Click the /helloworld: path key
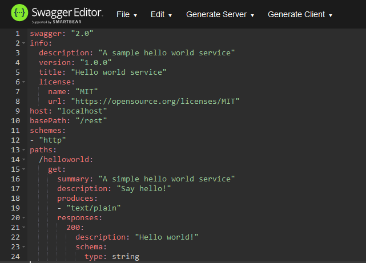366x263 pixels. [x=66, y=160]
